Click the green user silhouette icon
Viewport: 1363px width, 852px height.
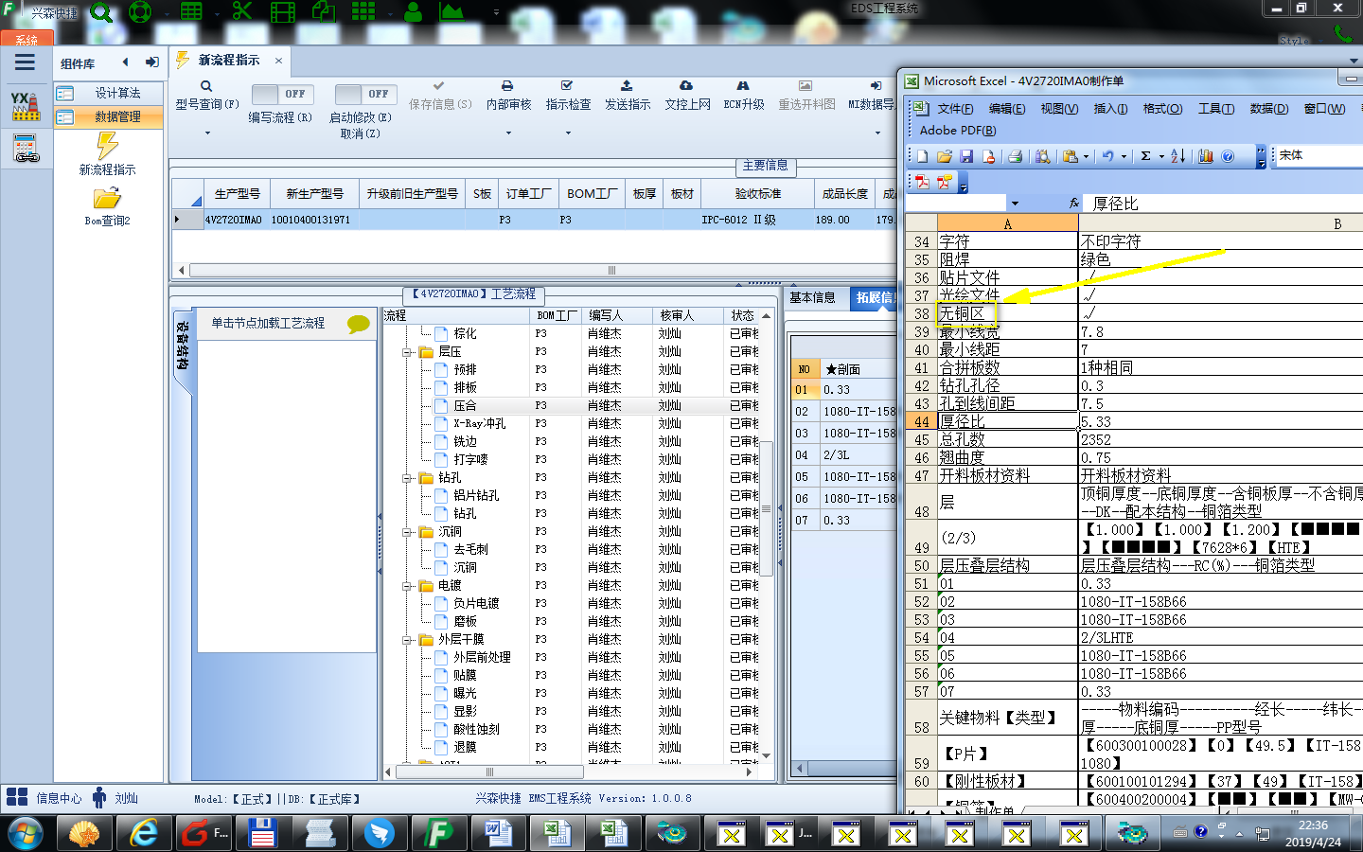[414, 11]
